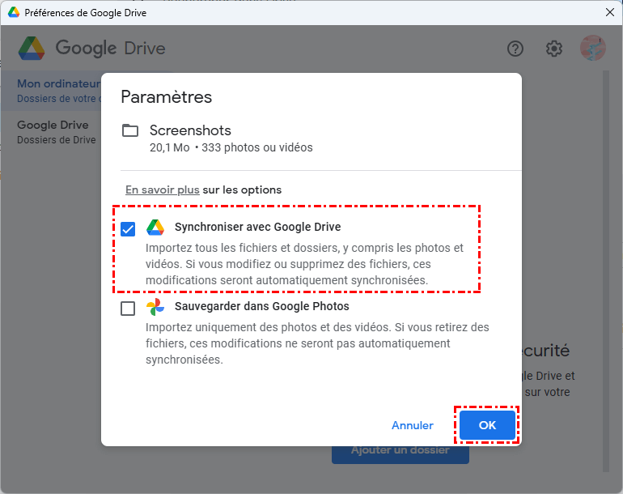Open the help question mark icon
The height and width of the screenshot is (494, 623).
point(515,49)
